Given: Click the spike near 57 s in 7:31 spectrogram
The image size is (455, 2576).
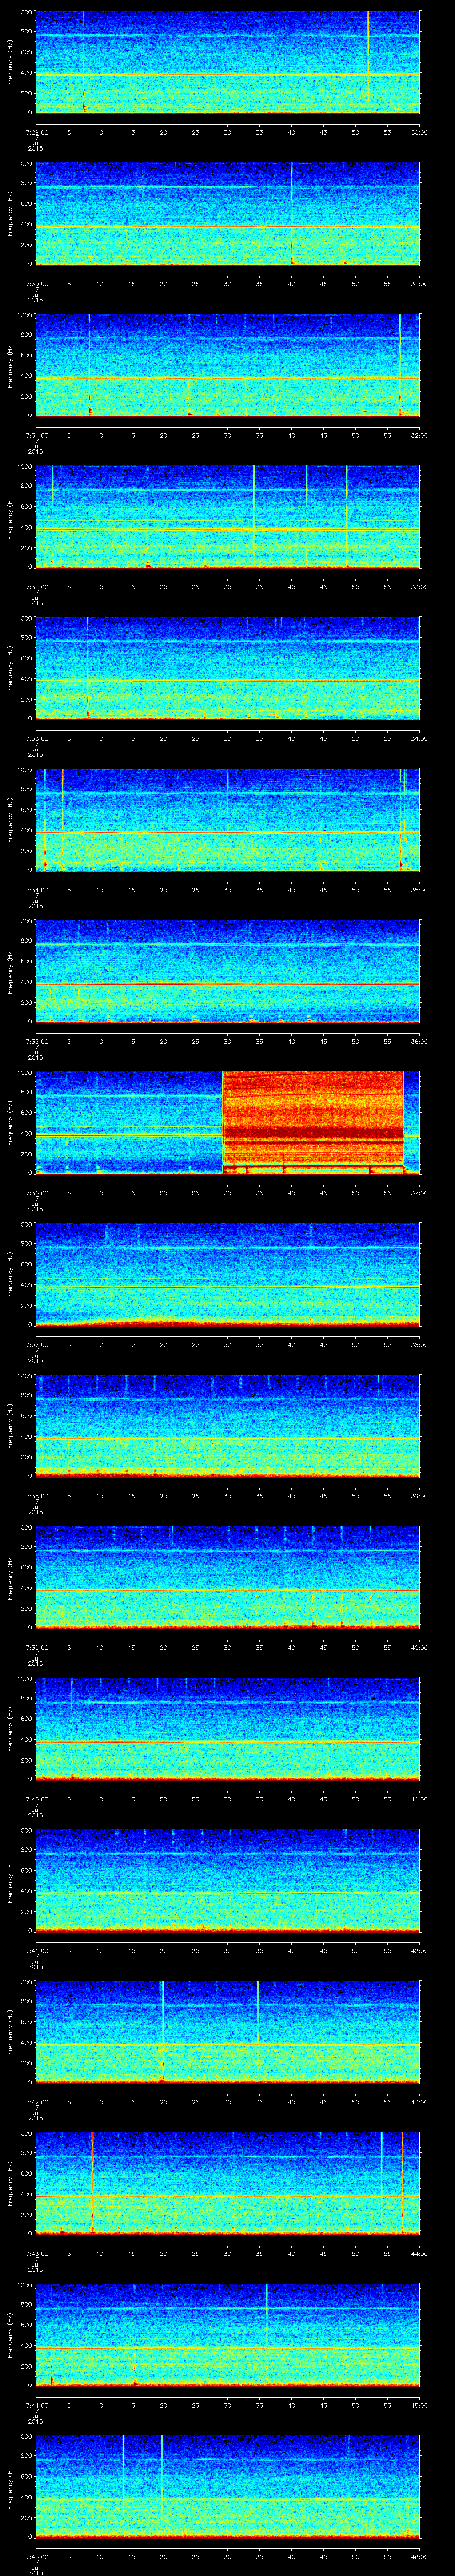Looking at the screenshot, I should point(400,365).
